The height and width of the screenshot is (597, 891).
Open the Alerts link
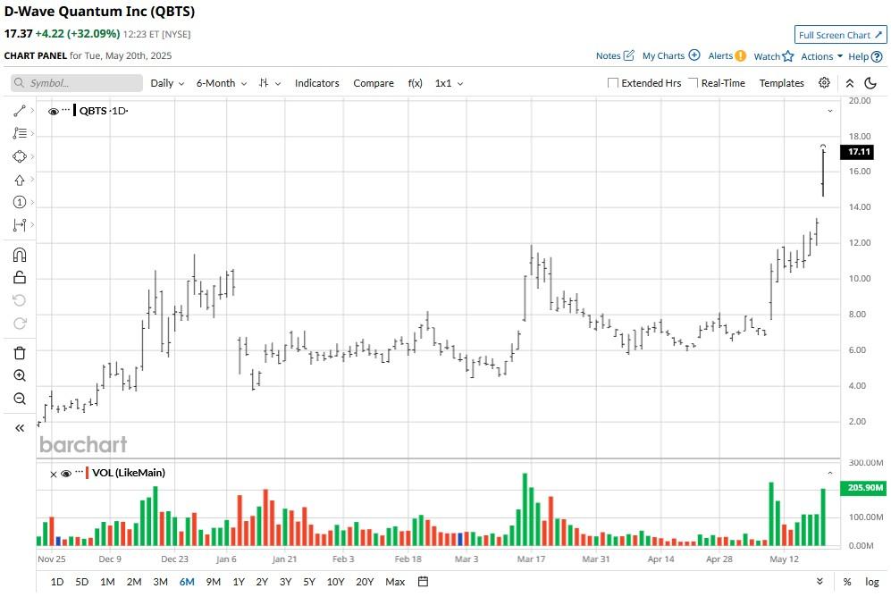pyautogui.click(x=727, y=55)
